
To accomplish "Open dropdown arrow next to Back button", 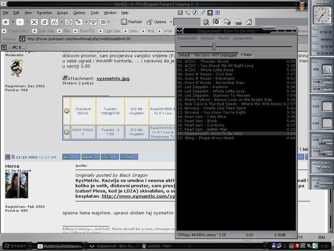I will (x=14, y=22).
